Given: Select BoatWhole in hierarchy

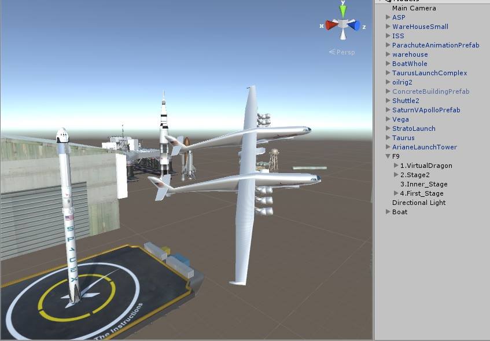Looking at the screenshot, I should (x=410, y=64).
